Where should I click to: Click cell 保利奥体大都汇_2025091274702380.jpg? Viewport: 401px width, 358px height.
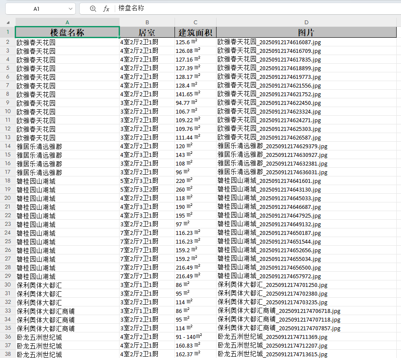pos(306,293)
